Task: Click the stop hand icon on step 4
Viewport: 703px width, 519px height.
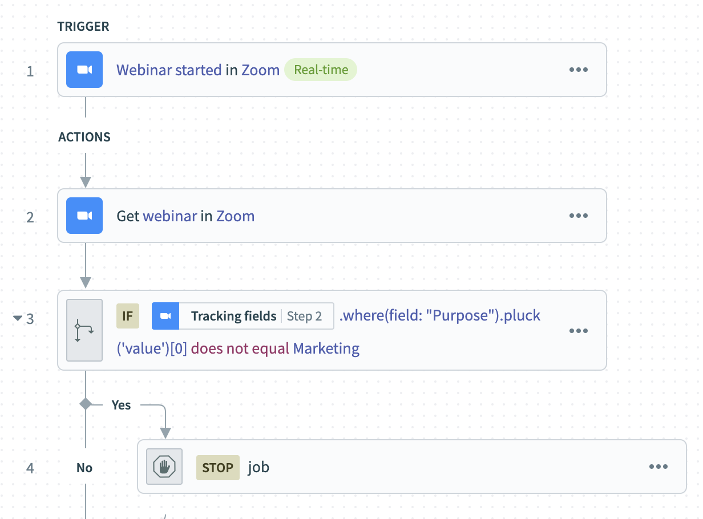Action: coord(164,467)
